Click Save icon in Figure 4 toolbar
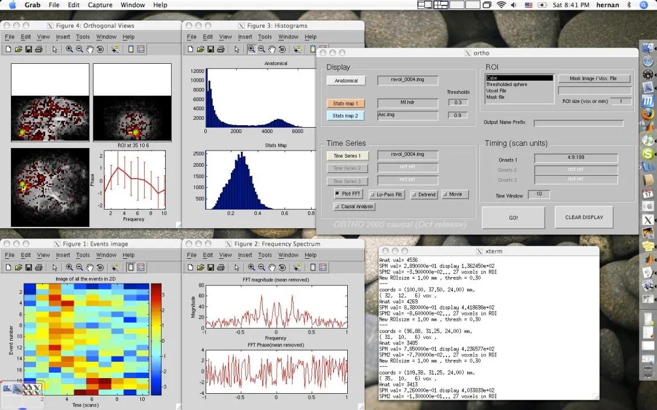 pyautogui.click(x=28, y=49)
